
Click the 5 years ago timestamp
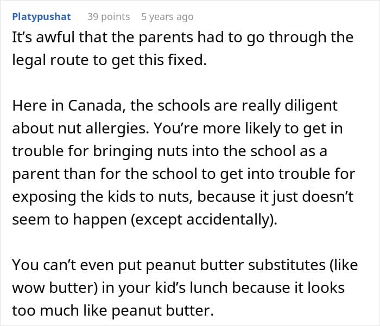pyautogui.click(x=167, y=17)
